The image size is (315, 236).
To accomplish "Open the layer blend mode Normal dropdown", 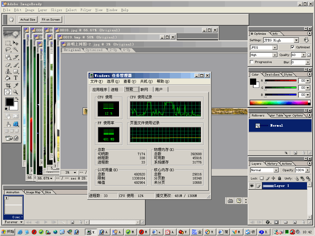I will 276,170.
